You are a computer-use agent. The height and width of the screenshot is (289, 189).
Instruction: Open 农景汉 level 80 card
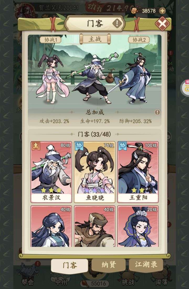coord(51,172)
